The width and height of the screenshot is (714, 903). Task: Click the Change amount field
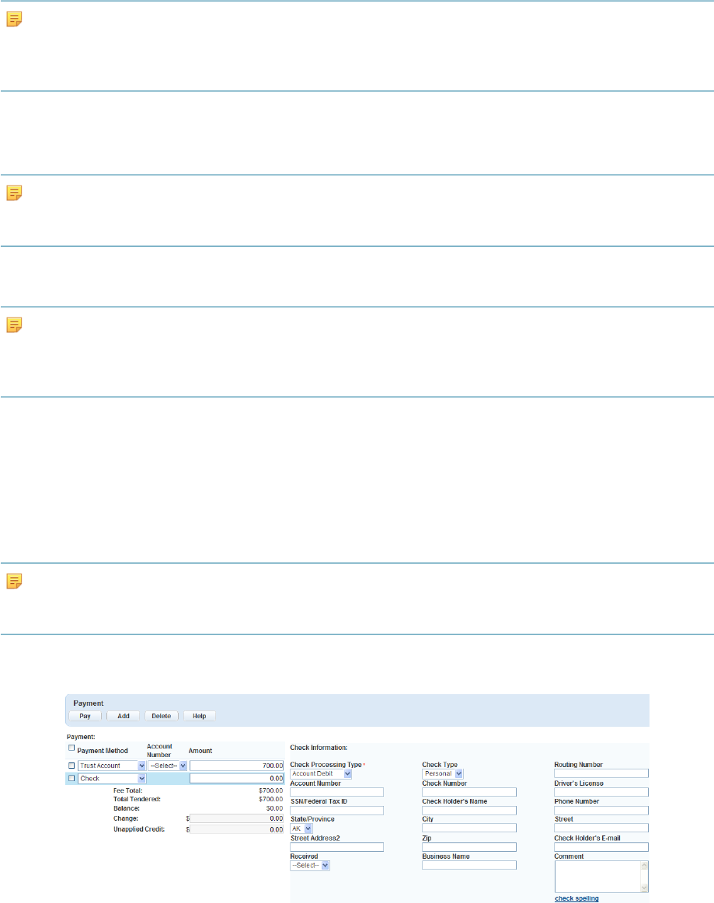click(x=236, y=818)
